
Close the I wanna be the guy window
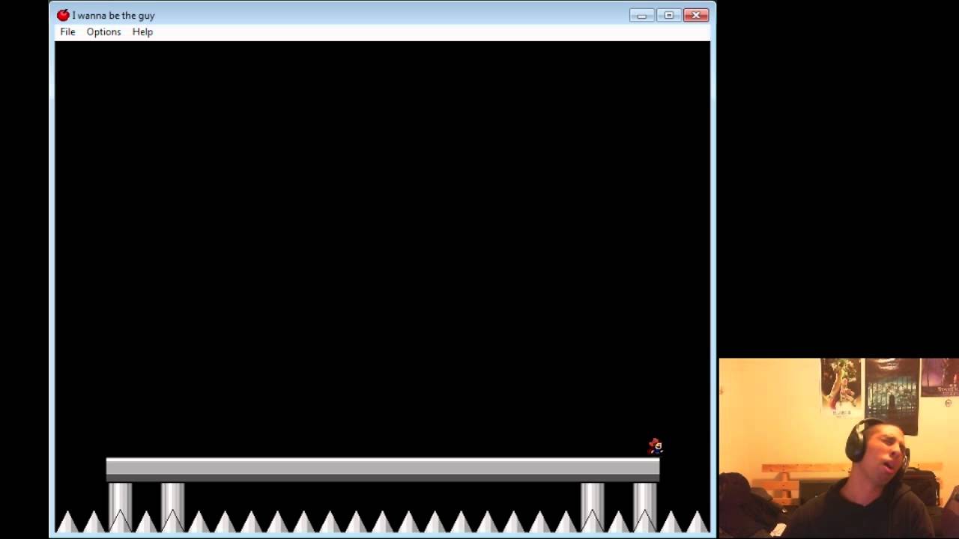click(696, 15)
